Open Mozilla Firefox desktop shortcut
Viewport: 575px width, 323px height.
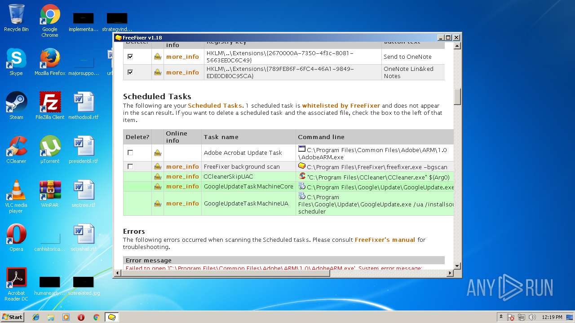(50, 62)
